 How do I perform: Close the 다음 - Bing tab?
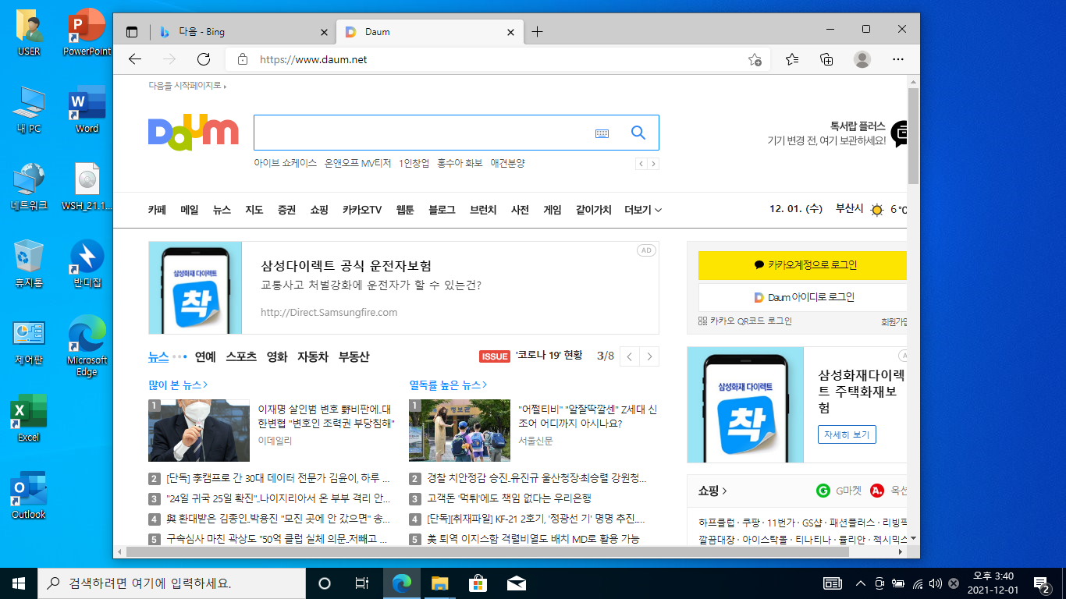click(x=325, y=32)
